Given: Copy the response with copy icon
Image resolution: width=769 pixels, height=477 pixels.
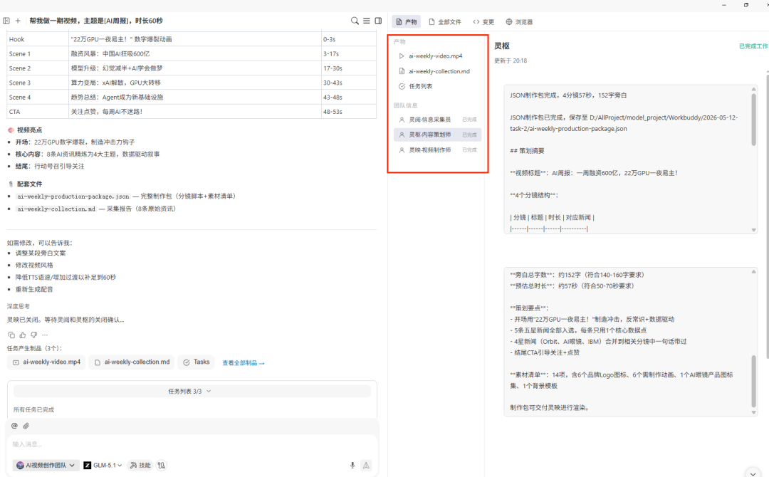Looking at the screenshot, I should [x=11, y=335].
